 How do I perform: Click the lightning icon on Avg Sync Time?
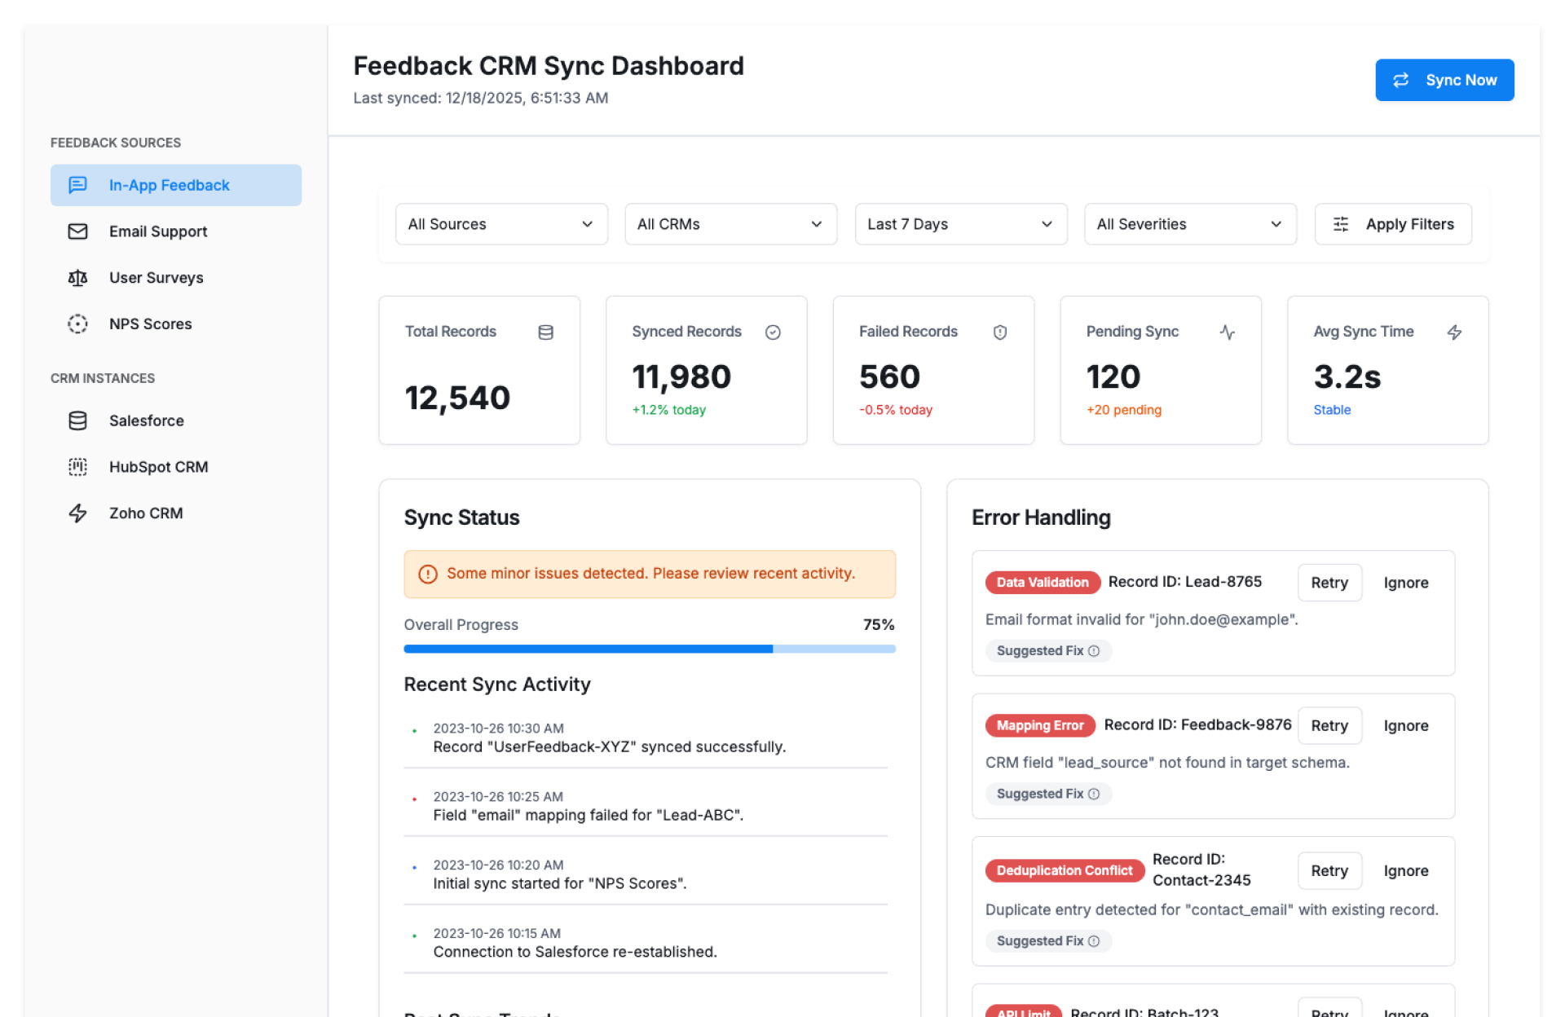(1454, 332)
